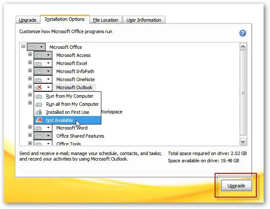Open Microsoft Word install option dropdown

43,128
